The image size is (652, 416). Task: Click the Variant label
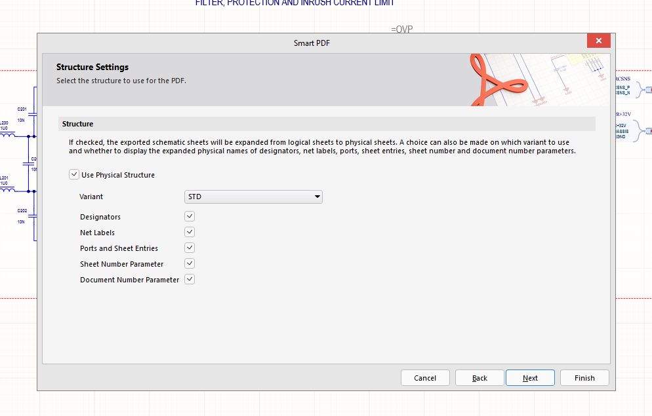click(x=91, y=197)
